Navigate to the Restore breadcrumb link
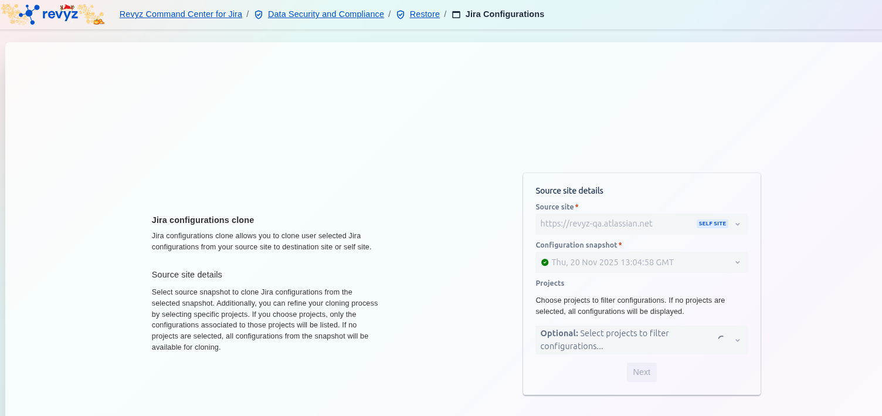Viewport: 882px width, 416px height. pos(425,14)
